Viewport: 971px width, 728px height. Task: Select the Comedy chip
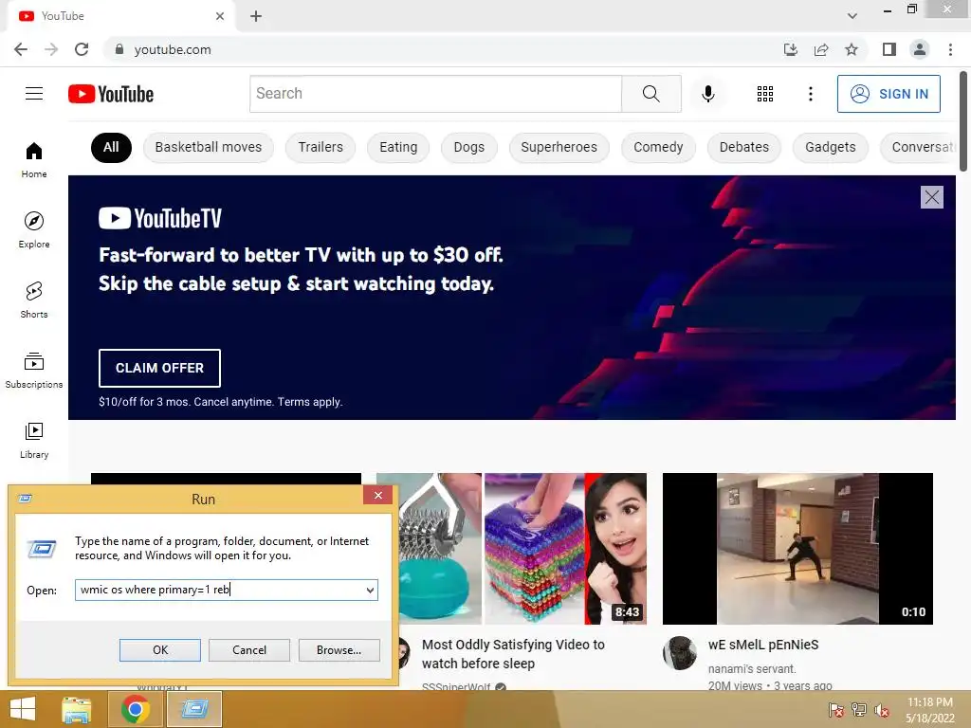coord(658,147)
